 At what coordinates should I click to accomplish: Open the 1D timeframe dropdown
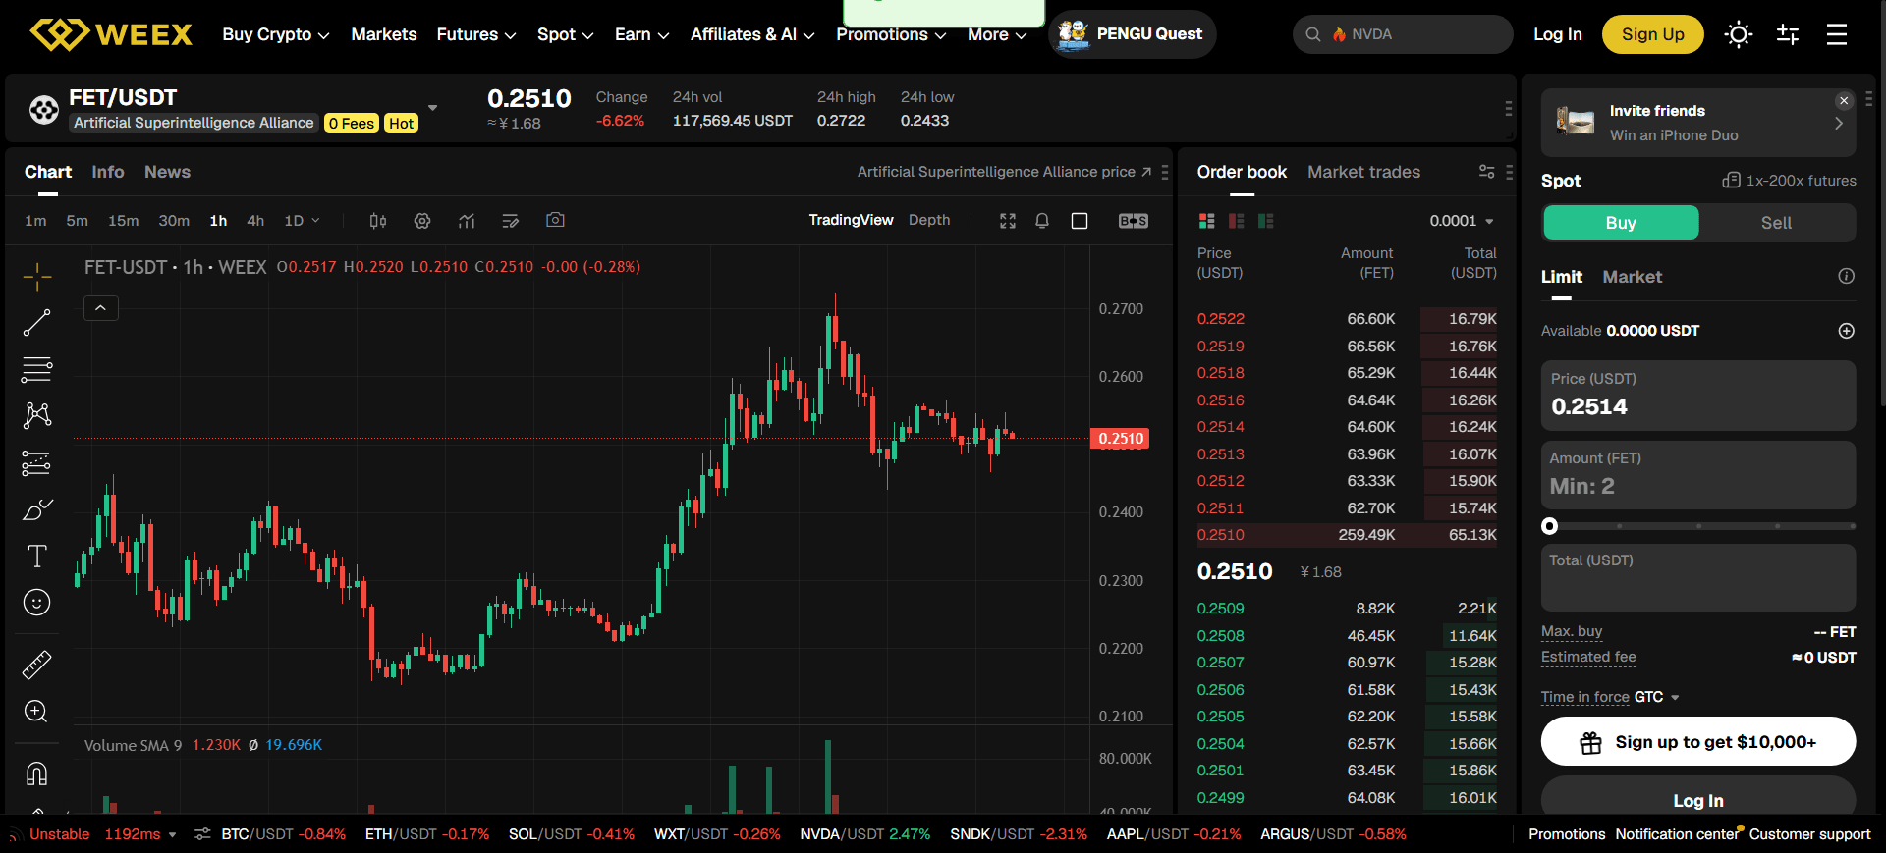point(302,221)
